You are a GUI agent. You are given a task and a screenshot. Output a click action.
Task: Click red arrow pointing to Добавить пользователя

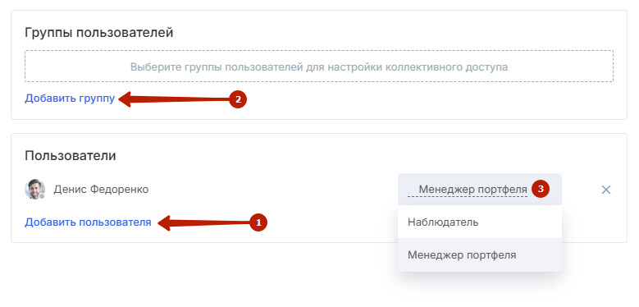click(x=204, y=222)
